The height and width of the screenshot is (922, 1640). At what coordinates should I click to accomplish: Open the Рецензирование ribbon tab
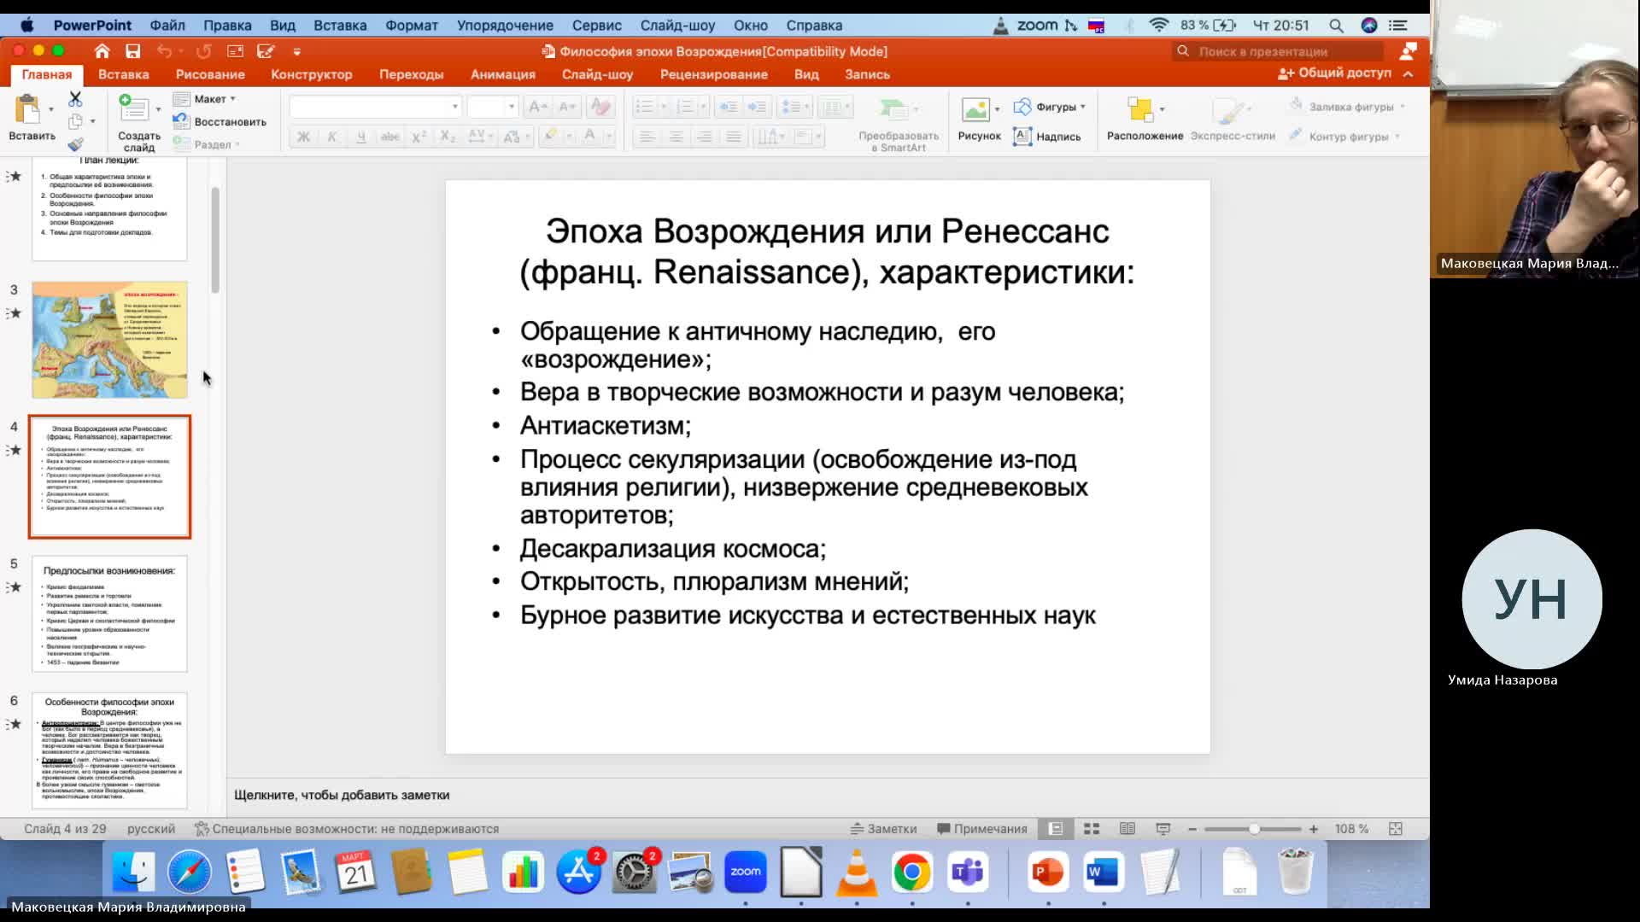[x=713, y=74]
